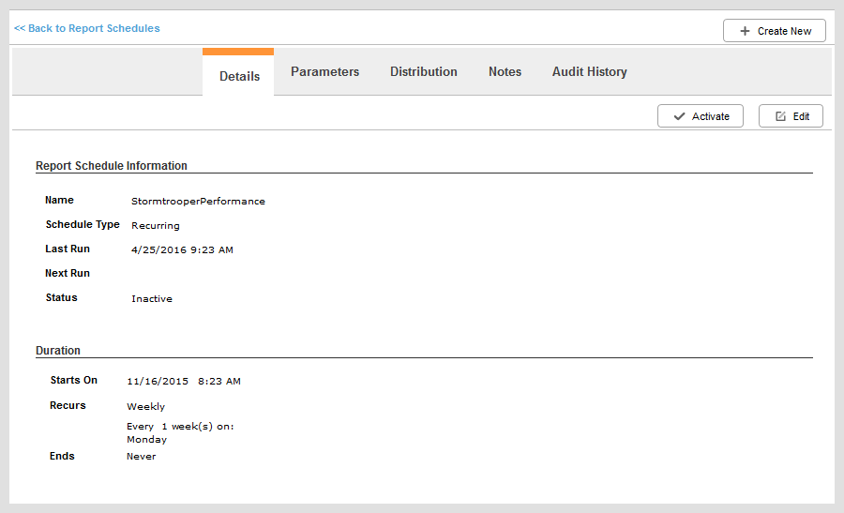Go back to Report Schedules
844x513 pixels.
[86, 28]
